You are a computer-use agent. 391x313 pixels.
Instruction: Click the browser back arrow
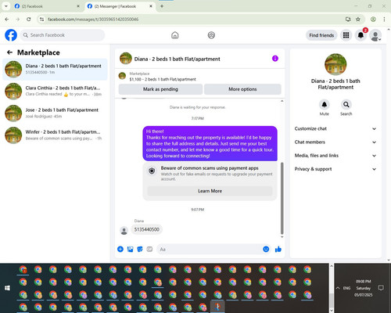[x=7, y=19]
